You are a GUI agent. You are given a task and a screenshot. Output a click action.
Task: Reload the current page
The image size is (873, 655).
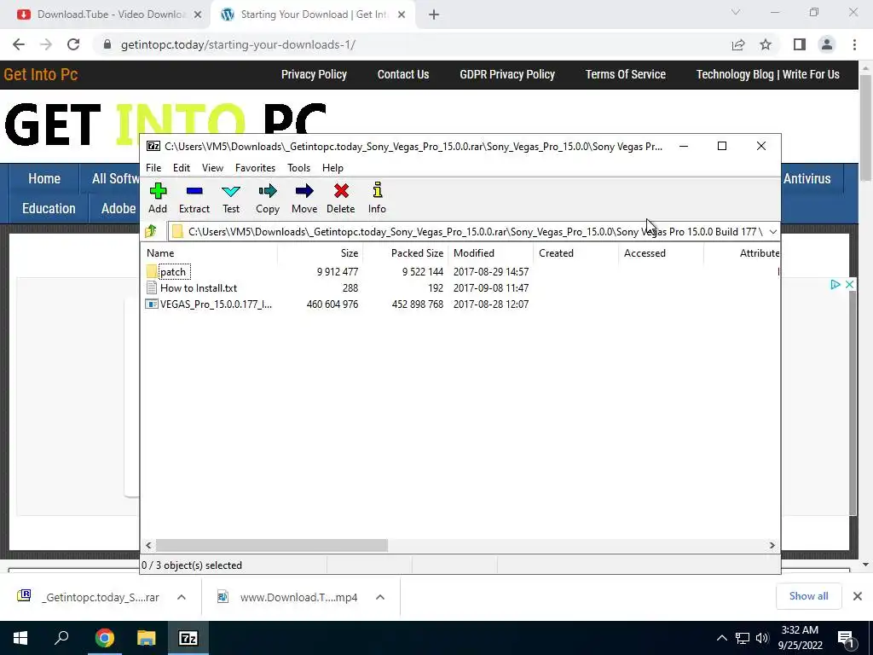click(73, 44)
